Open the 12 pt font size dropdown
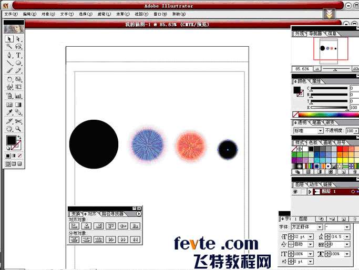 coord(311,236)
